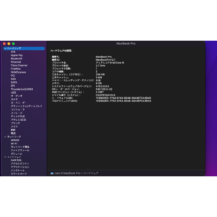Click the 256 KB cache value
The image size is (217, 217).
100,75
